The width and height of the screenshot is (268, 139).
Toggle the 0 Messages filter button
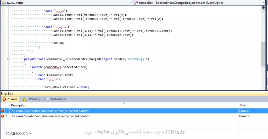click(56, 99)
